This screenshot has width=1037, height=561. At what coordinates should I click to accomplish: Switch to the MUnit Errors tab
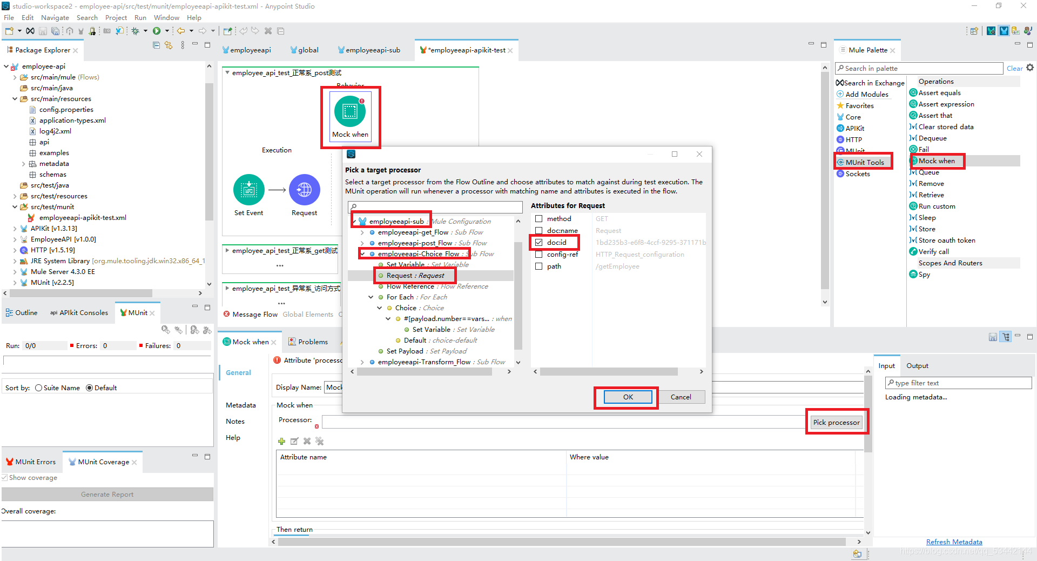click(x=31, y=462)
